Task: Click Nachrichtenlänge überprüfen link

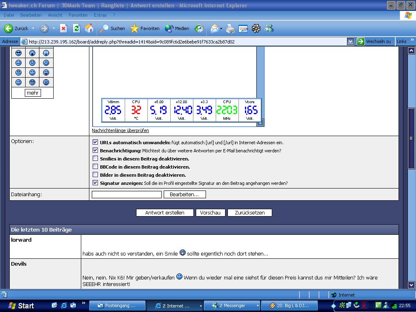Action: tap(120, 130)
